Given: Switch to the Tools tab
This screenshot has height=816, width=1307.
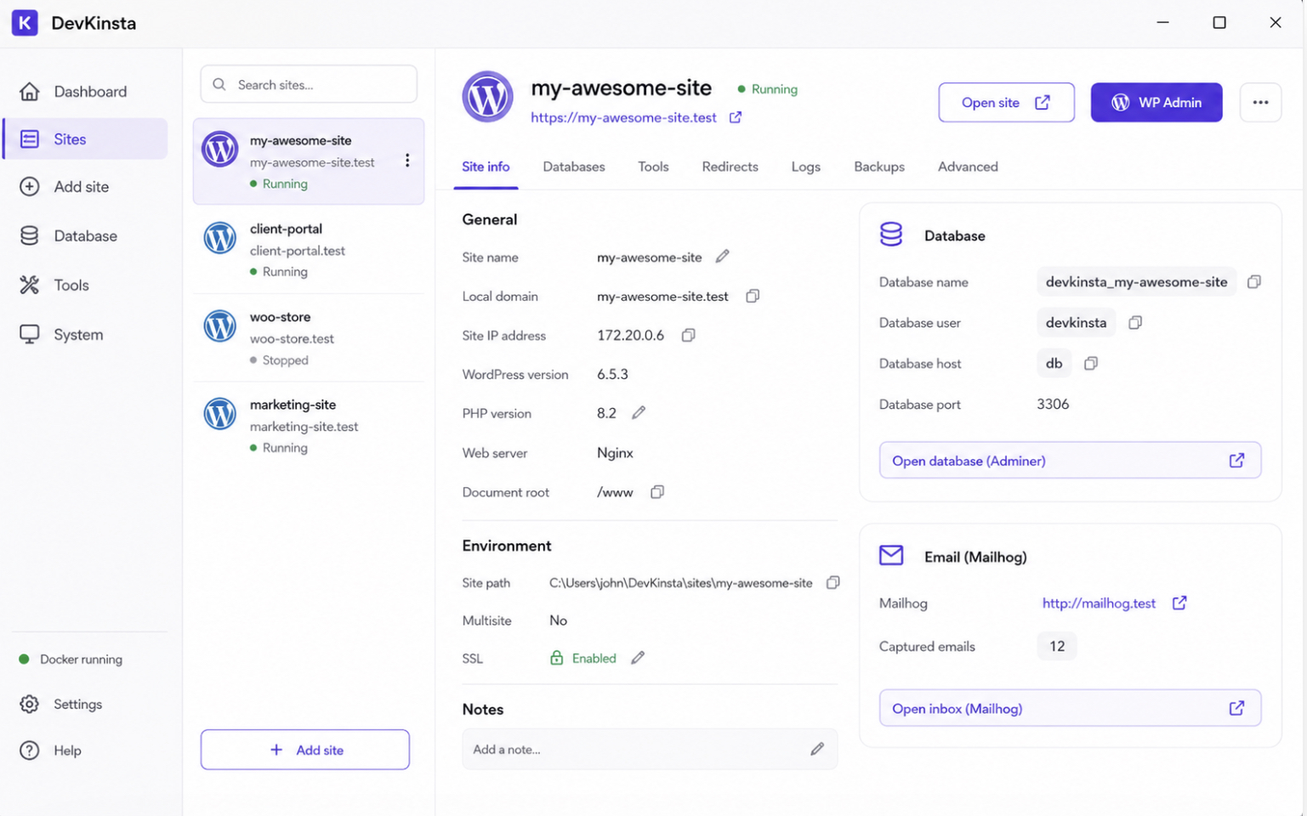Looking at the screenshot, I should click(653, 167).
